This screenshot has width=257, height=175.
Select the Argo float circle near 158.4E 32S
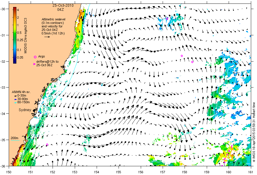click(x=192, y=62)
